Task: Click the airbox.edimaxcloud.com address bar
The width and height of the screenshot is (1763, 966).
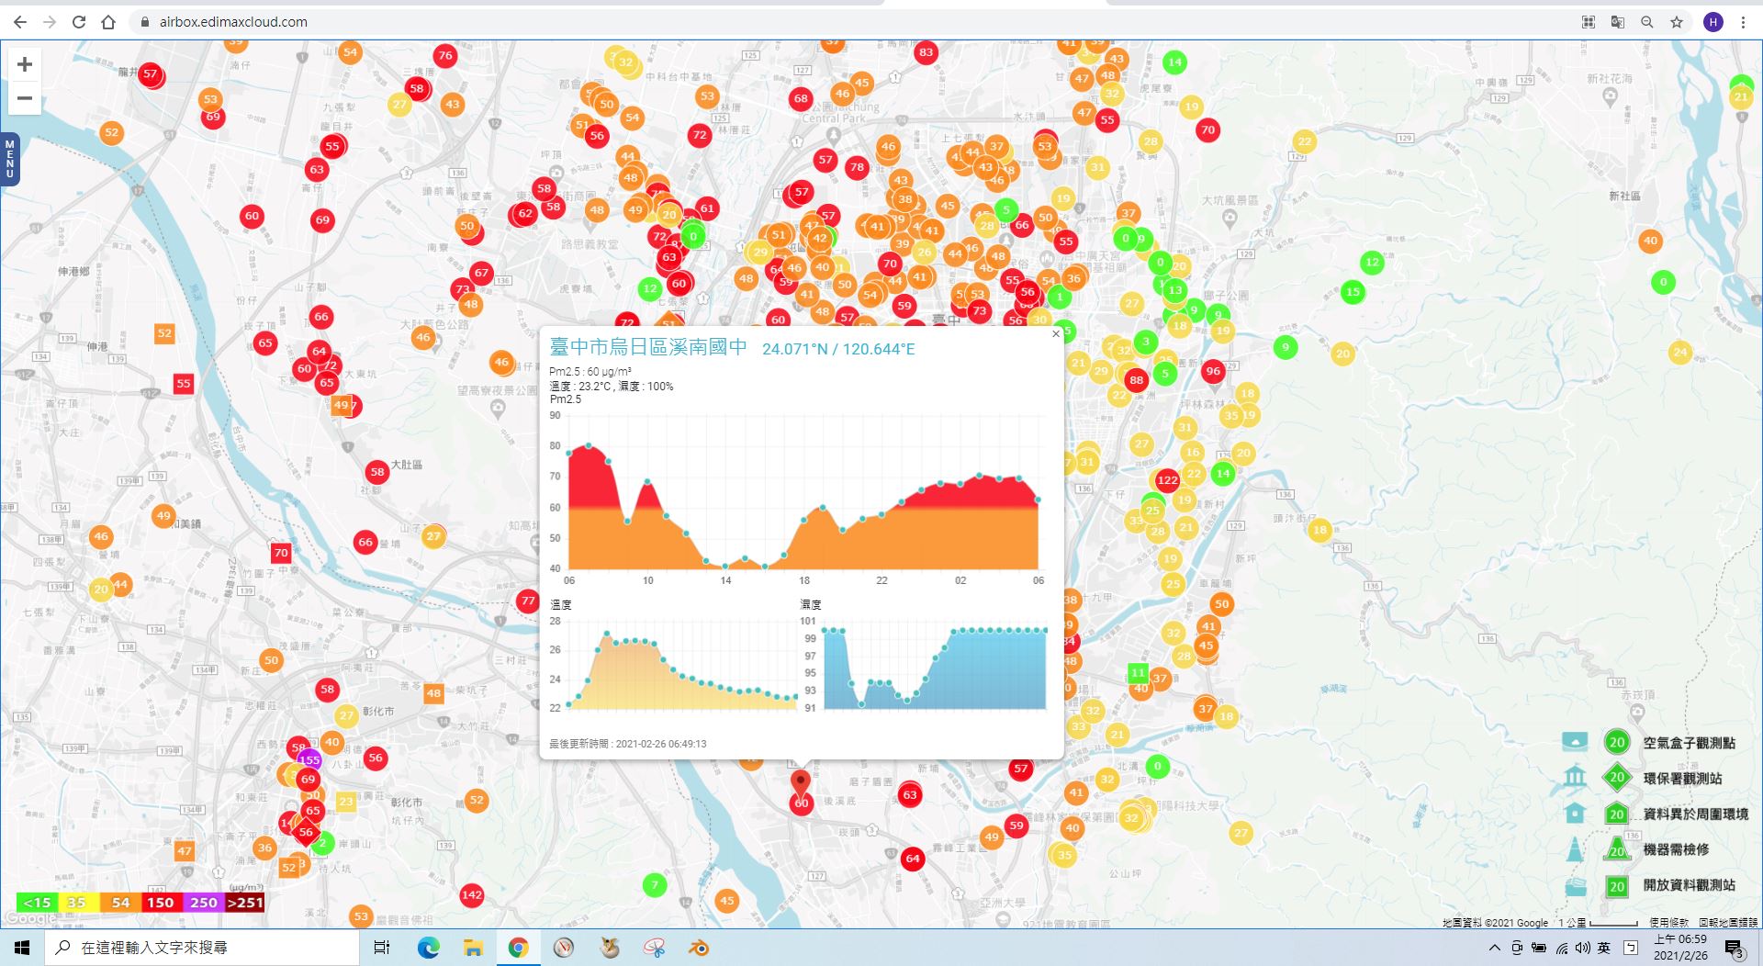Action: pyautogui.click(x=233, y=22)
